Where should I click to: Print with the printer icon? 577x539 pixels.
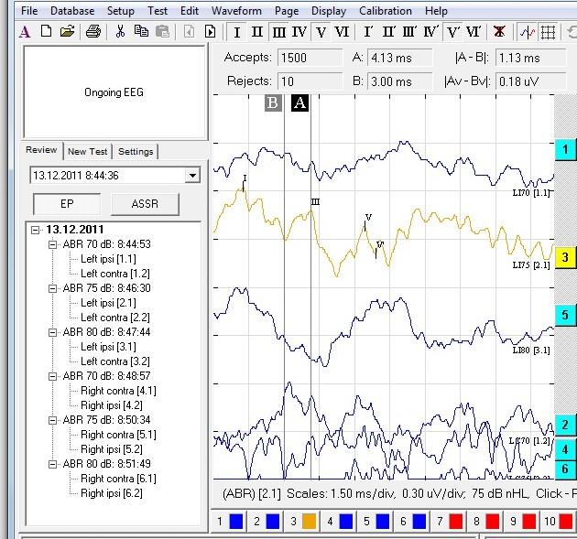click(93, 32)
